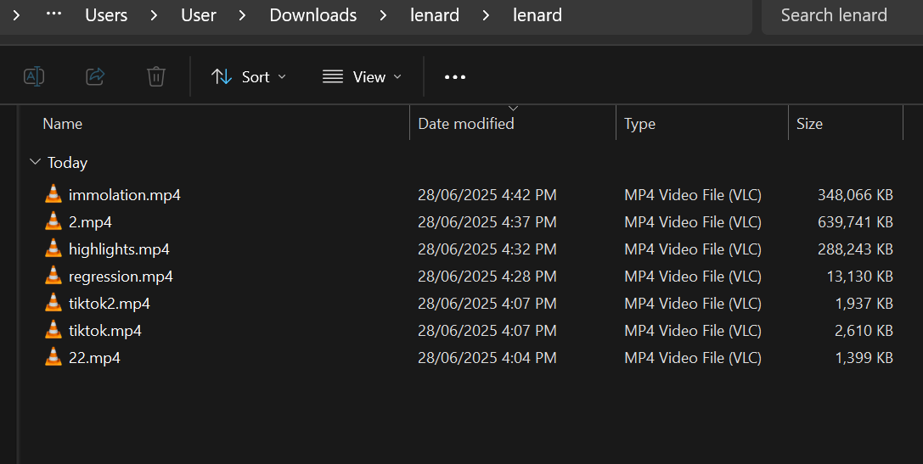Click the size 639,741 KB
This screenshot has width=923, height=464.
click(x=855, y=221)
